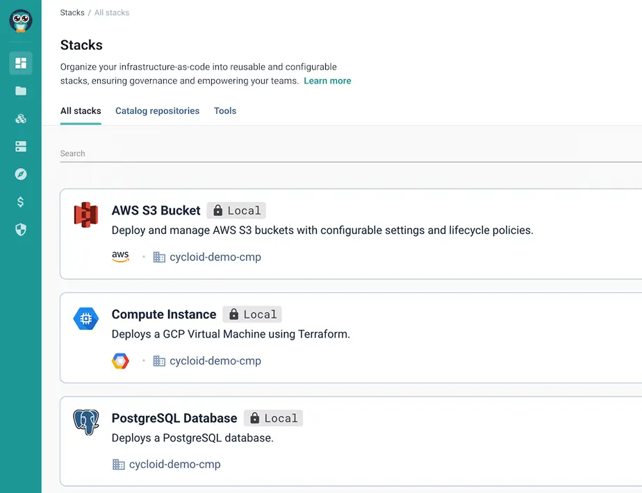The height and width of the screenshot is (493, 642).
Task: Switch to the Catalog repositories tab
Action: coord(157,111)
